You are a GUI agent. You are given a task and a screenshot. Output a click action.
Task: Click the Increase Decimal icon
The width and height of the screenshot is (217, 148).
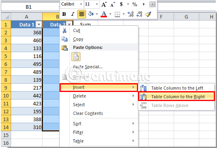131,14
